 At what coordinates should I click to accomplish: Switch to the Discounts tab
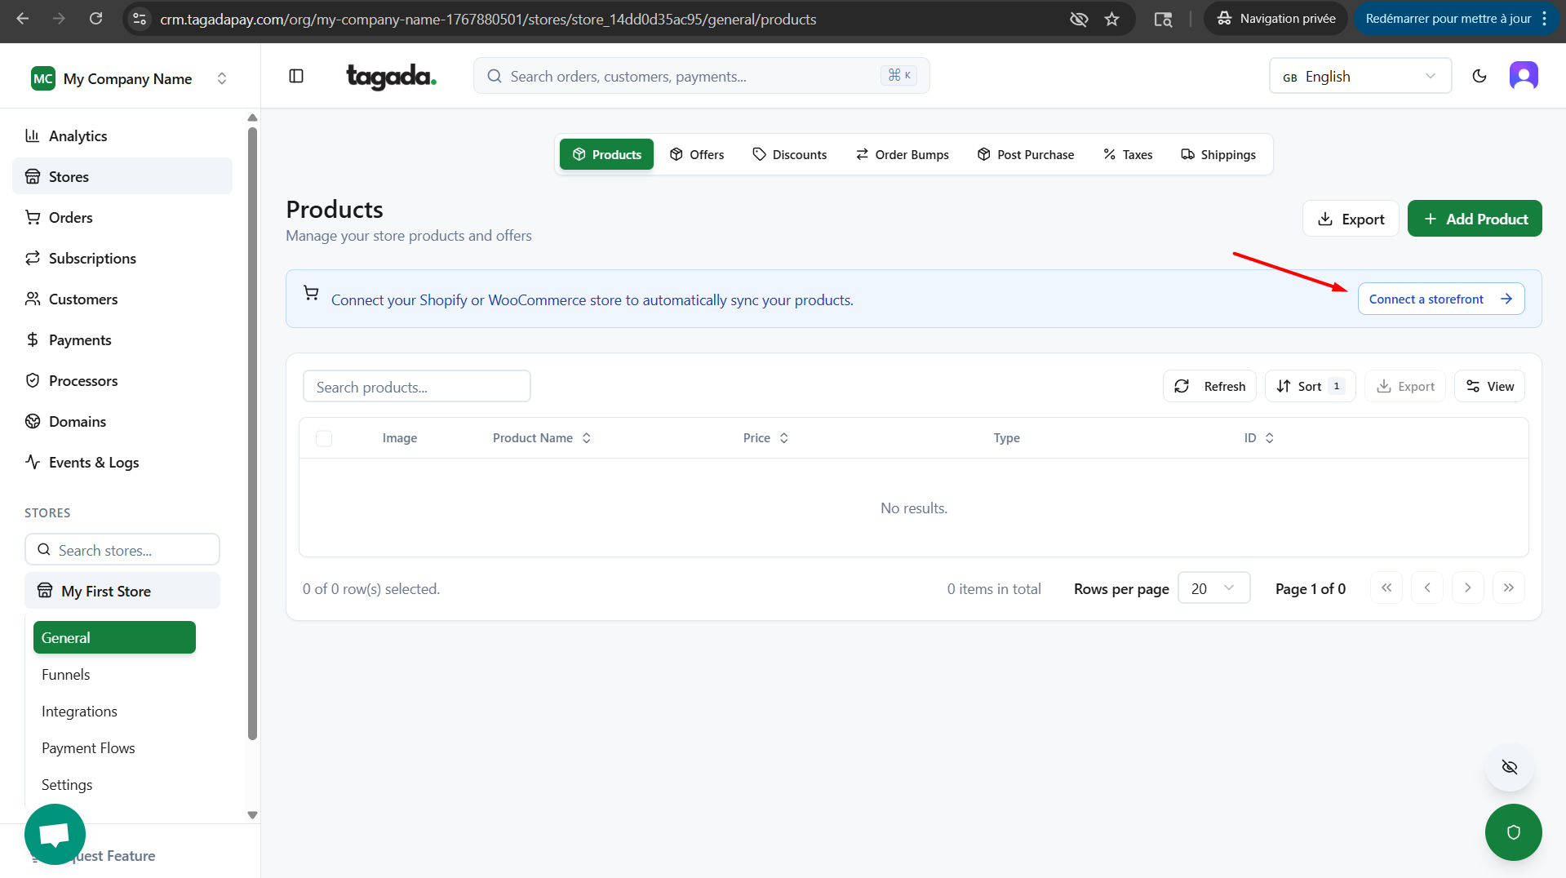[789, 154]
